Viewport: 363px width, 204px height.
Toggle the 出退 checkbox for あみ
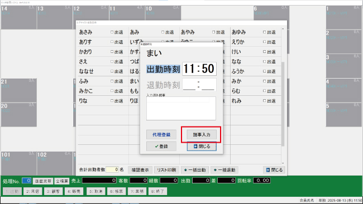point(163,32)
